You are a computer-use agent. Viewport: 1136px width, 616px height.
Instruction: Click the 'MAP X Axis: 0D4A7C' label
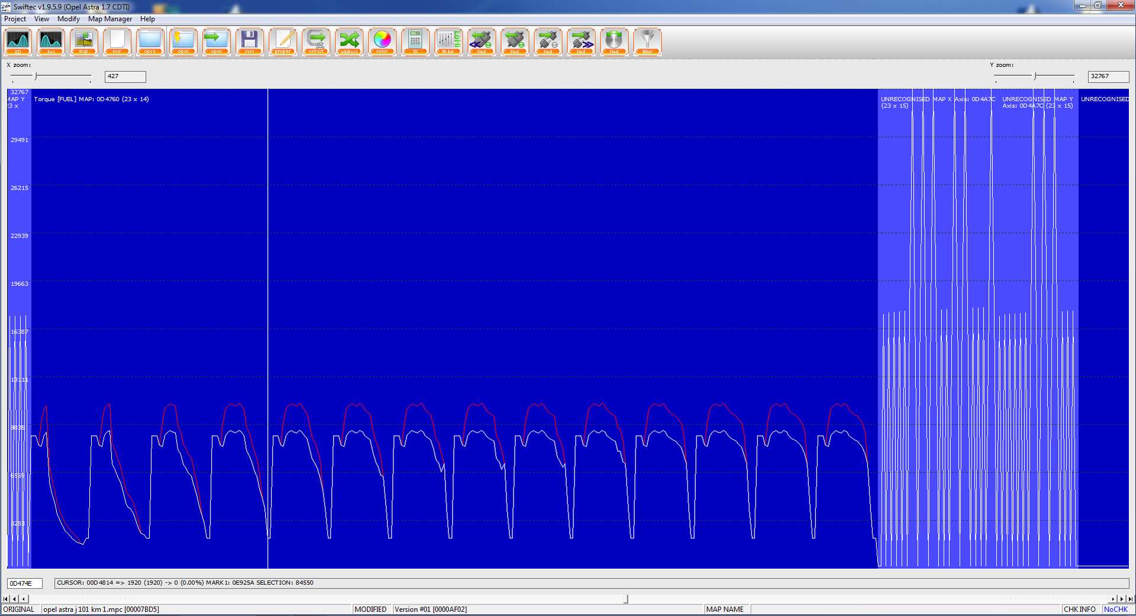964,99
